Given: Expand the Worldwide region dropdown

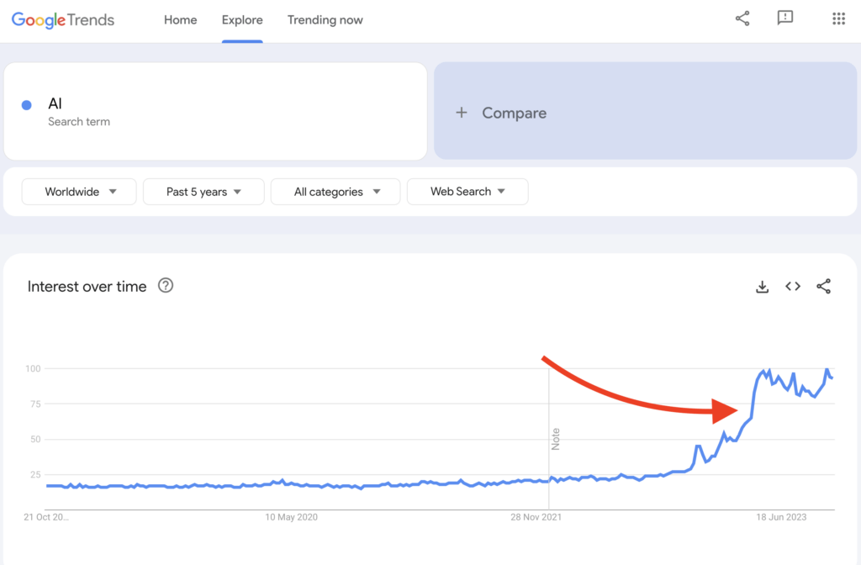Looking at the screenshot, I should [80, 192].
